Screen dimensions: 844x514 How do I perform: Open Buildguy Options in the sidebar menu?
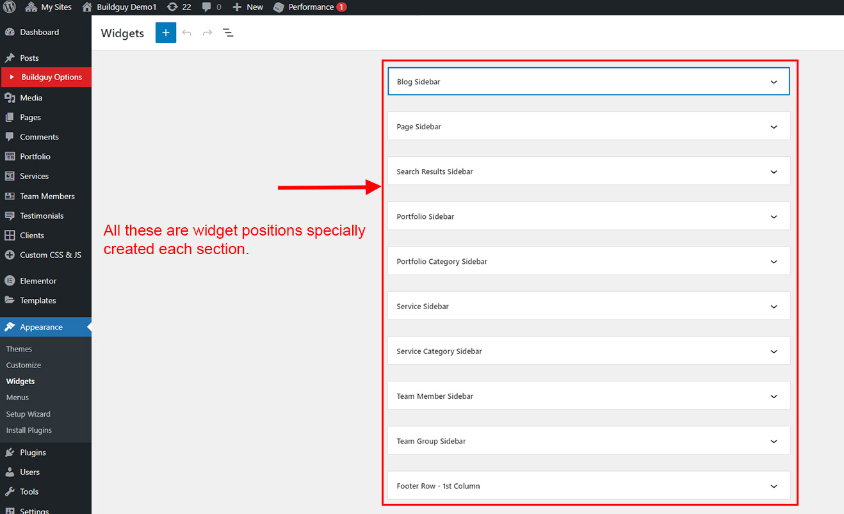click(x=51, y=77)
